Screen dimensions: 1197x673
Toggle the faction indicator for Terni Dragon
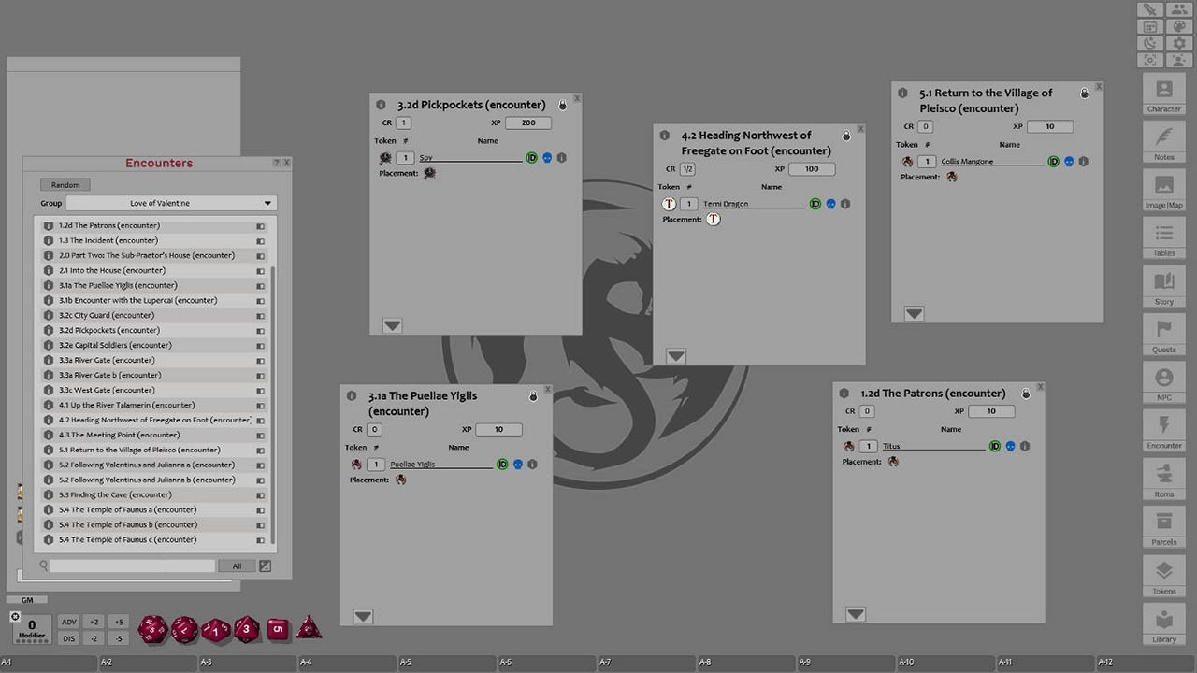tap(830, 204)
